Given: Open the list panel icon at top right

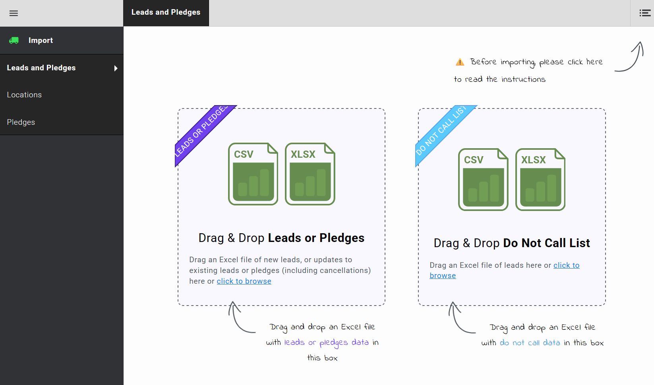Looking at the screenshot, I should (644, 13).
